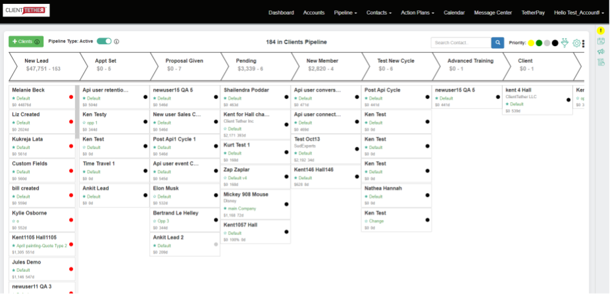
Task: Select the Test New Cycle stage header
Action: tap(397, 67)
